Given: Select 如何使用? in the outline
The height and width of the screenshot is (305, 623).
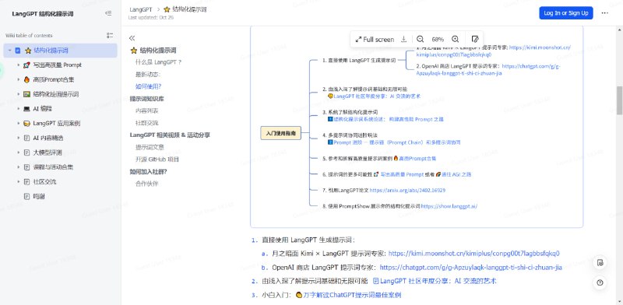Looking at the screenshot, I should tap(148, 86).
